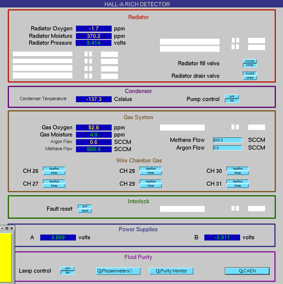Open the Radiator drain valve
The height and width of the screenshot is (284, 283).
pyautogui.click(x=250, y=78)
